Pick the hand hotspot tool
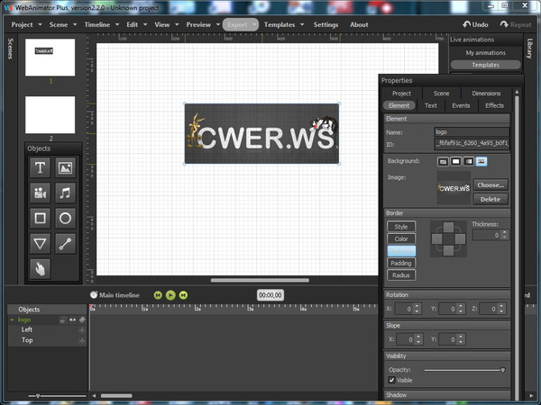541x405 pixels. pos(40,268)
